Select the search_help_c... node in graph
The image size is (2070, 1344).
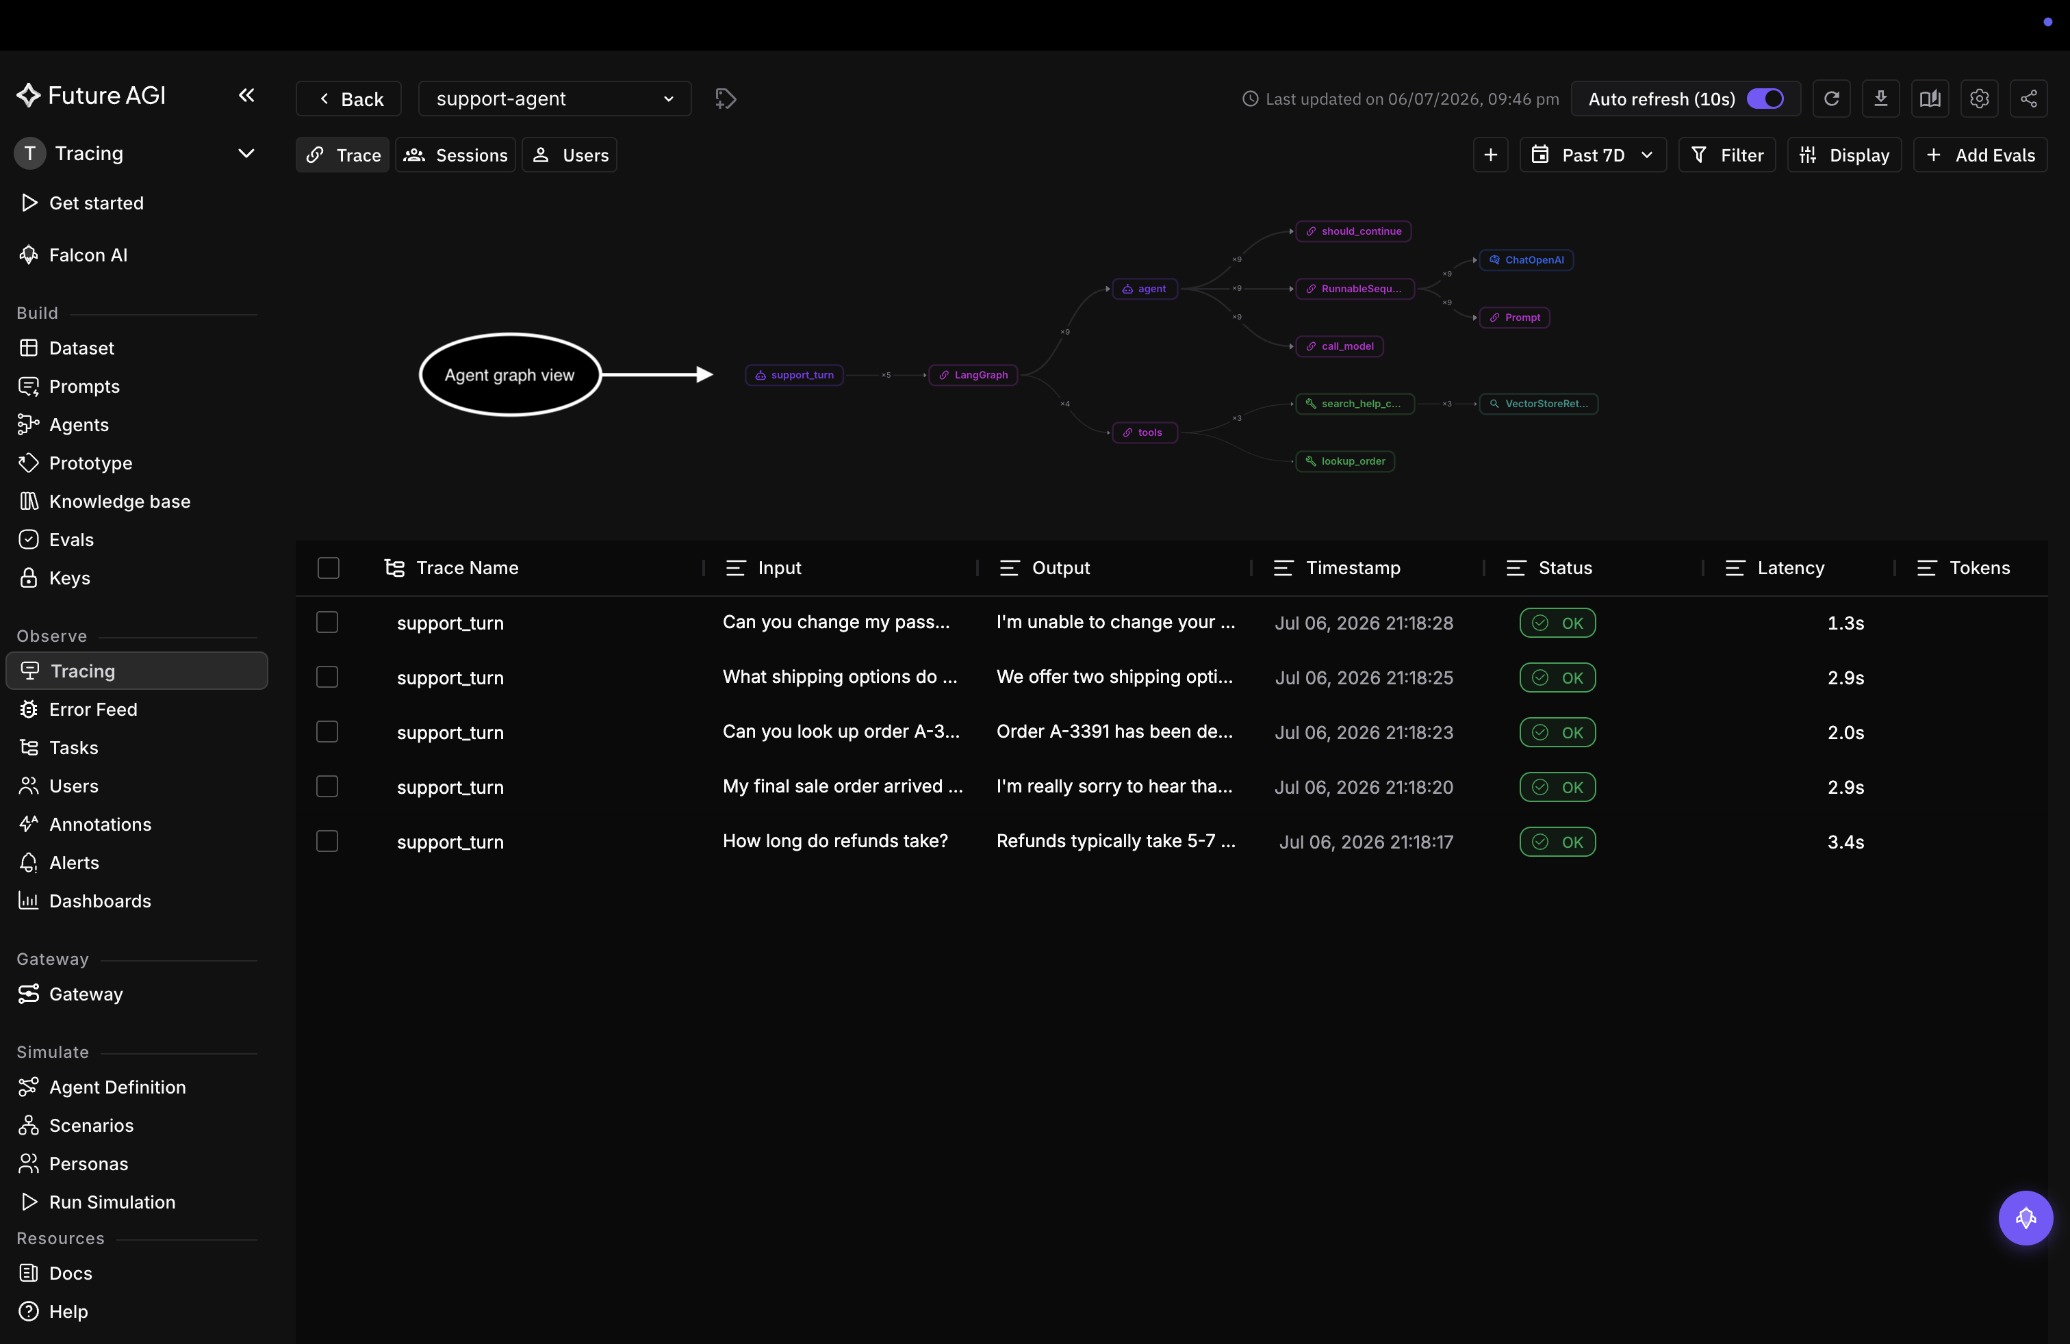pos(1355,403)
